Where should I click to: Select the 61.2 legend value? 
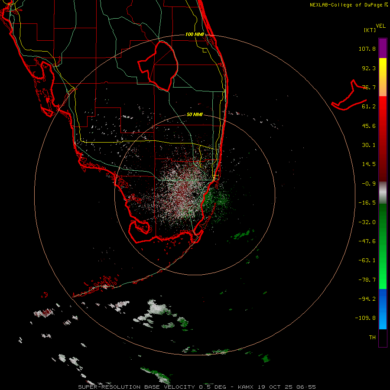[x=369, y=107]
